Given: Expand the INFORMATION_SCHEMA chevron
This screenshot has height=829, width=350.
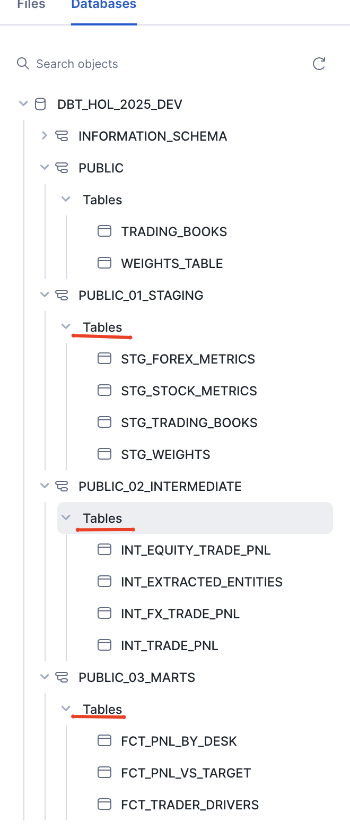Looking at the screenshot, I should 45,136.
